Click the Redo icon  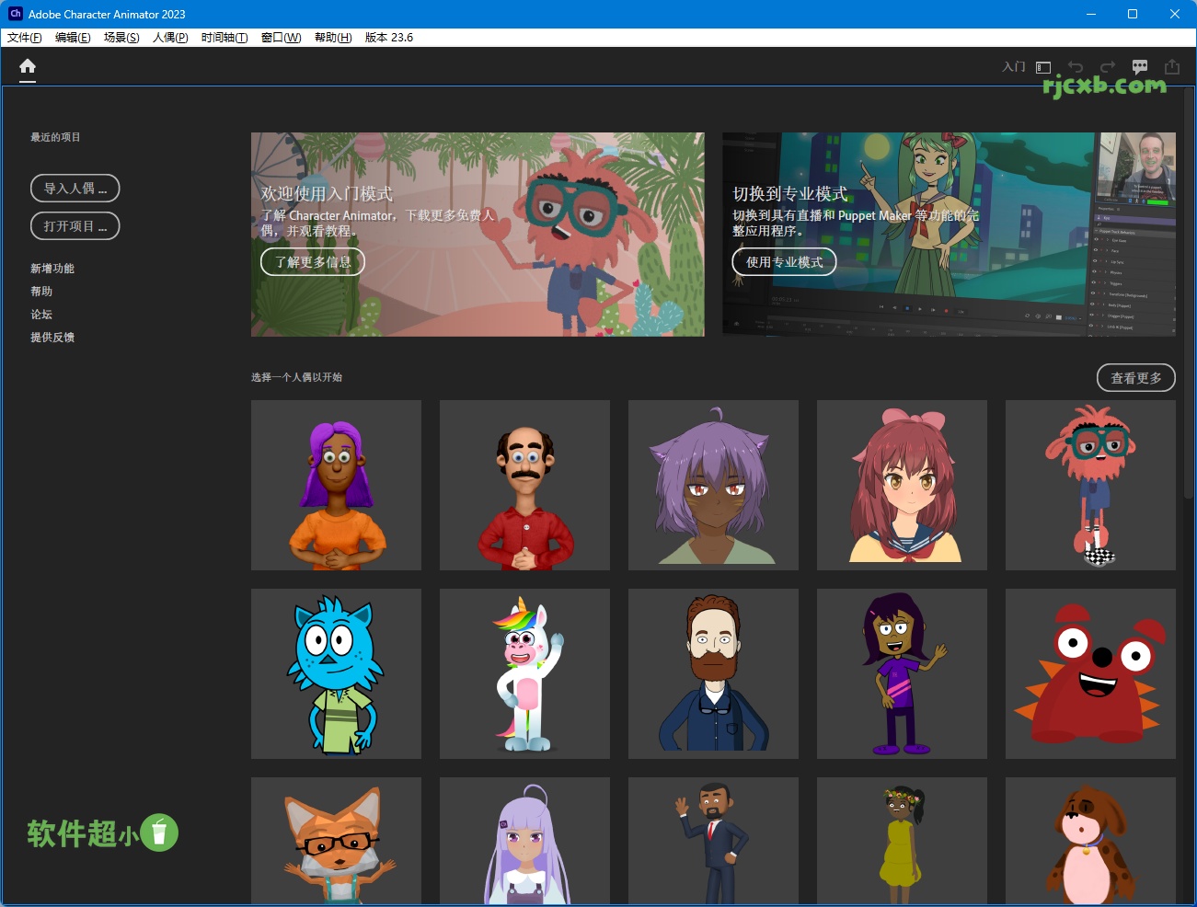[1106, 66]
